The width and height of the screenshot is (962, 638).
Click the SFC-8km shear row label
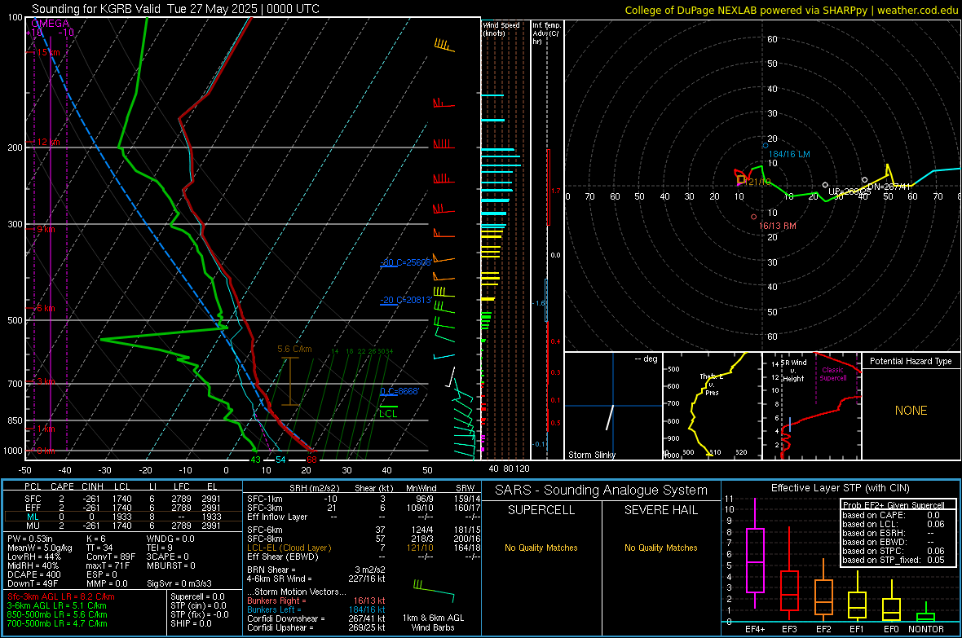[264, 539]
